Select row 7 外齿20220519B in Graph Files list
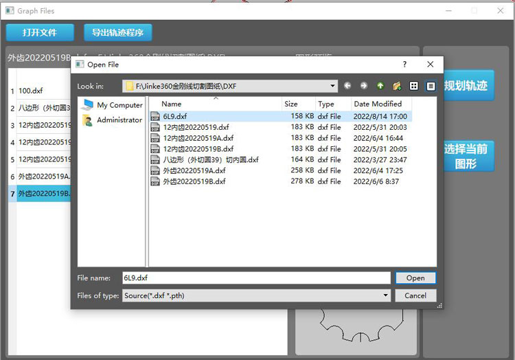The width and height of the screenshot is (515, 360). (39, 194)
